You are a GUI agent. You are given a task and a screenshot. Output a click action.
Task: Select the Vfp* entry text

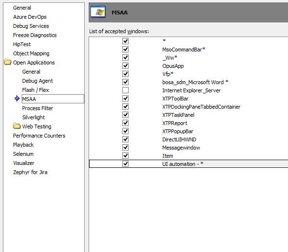click(168, 74)
